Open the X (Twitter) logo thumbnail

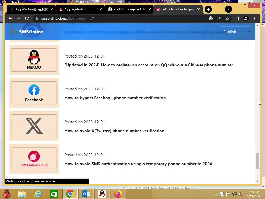coord(34,126)
